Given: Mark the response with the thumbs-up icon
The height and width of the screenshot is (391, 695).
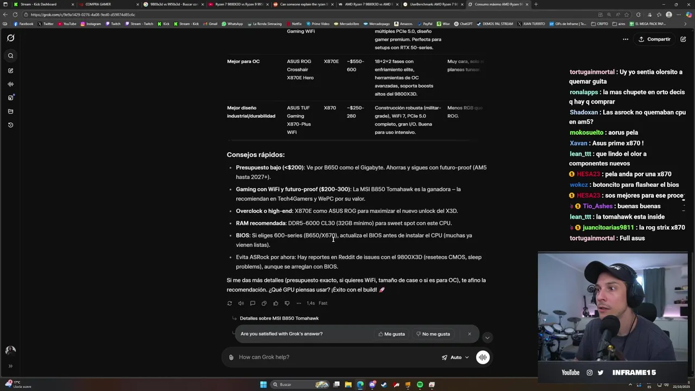Looking at the screenshot, I should pos(275,303).
